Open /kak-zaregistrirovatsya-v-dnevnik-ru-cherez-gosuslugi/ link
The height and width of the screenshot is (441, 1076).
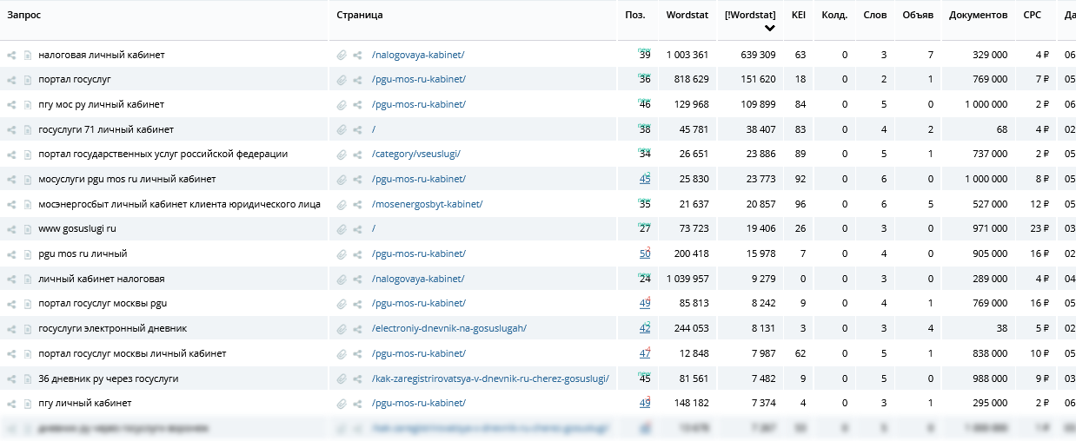pos(490,378)
